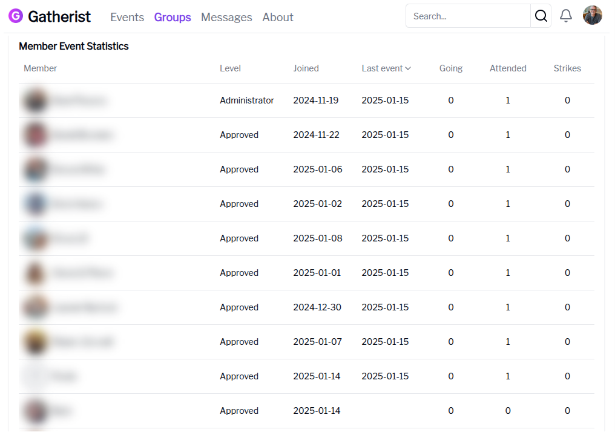Image resolution: width=615 pixels, height=432 pixels.
Task: Open the About page
Action: click(x=278, y=17)
